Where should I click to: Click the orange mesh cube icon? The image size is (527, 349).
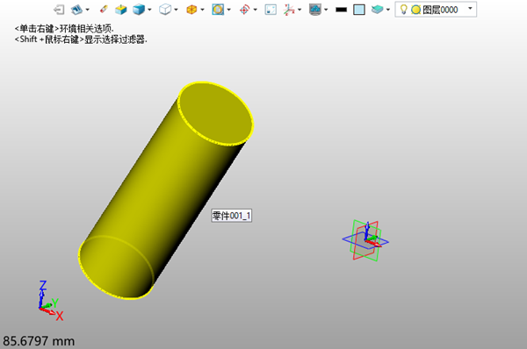[x=191, y=10]
